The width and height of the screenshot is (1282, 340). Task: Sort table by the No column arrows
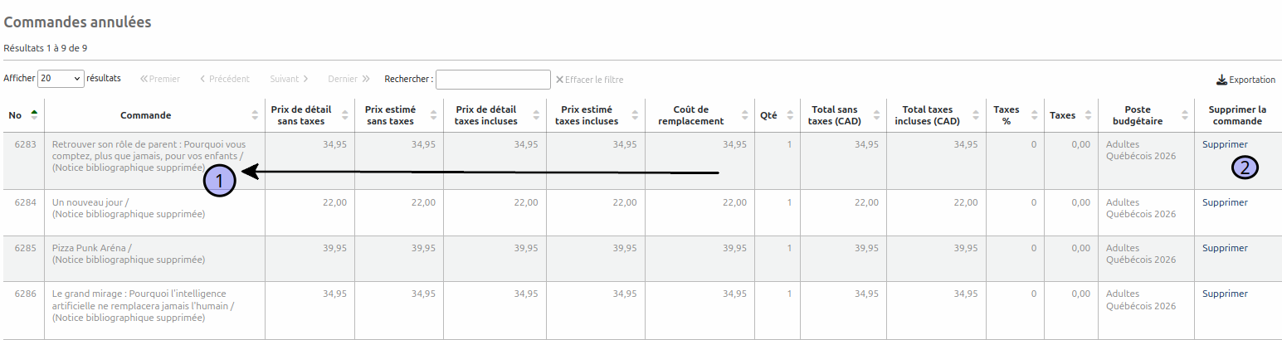[34, 115]
